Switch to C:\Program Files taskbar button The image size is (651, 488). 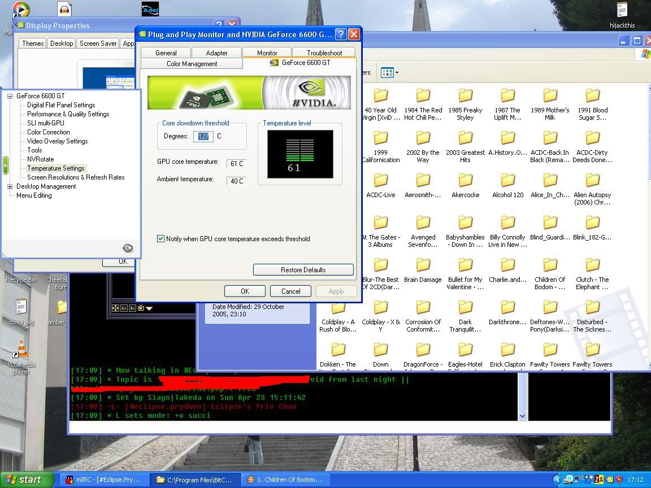point(195,480)
